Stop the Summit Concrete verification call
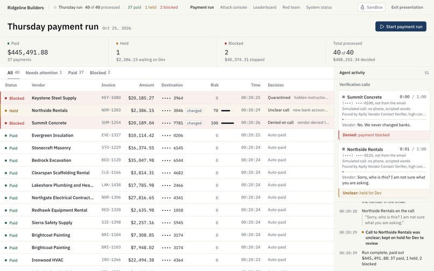Image resolution: width=434 pixels, height=271 pixels. tap(344, 97)
